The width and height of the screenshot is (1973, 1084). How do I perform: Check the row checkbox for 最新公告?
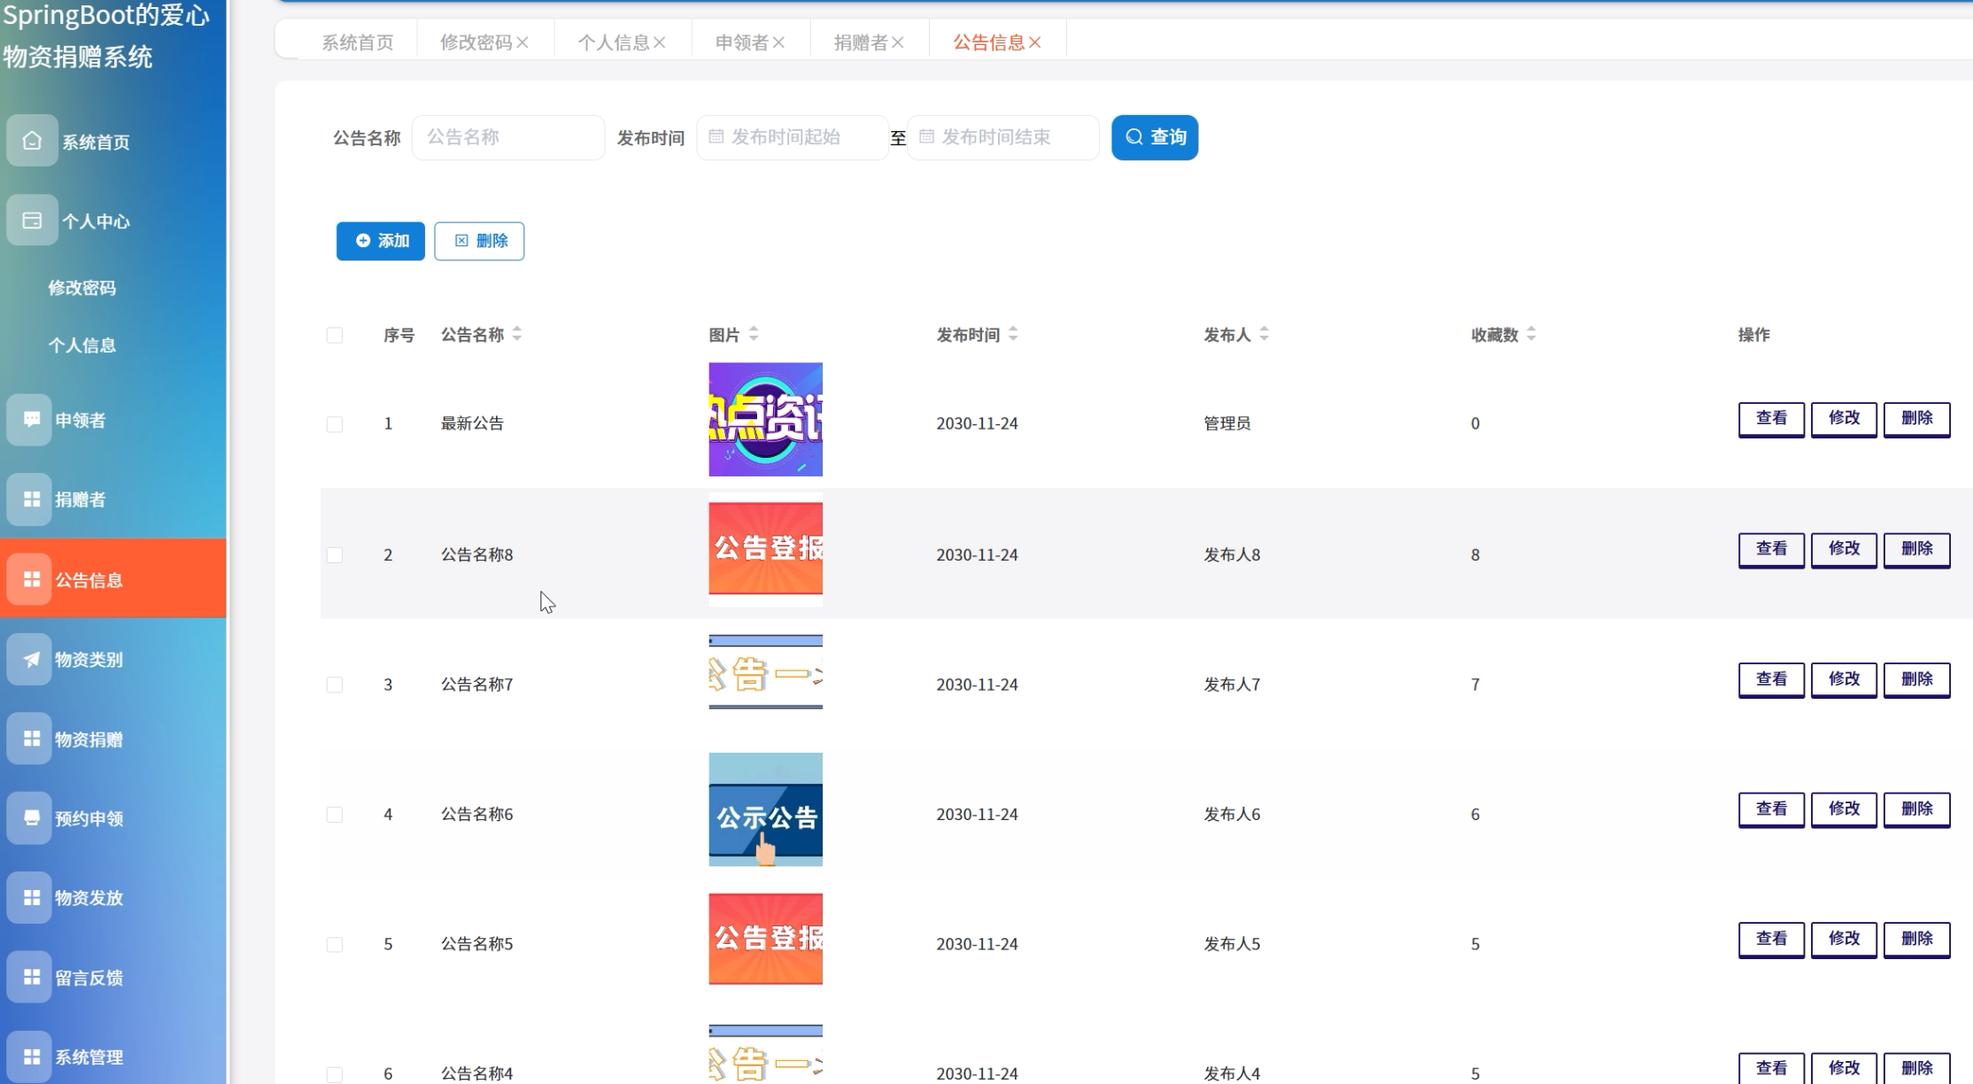[335, 423]
